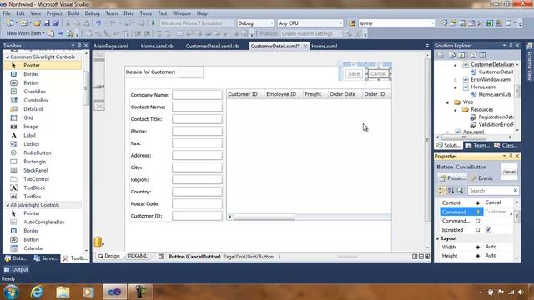
Task: Click the Command property marker
Action: (x=478, y=212)
